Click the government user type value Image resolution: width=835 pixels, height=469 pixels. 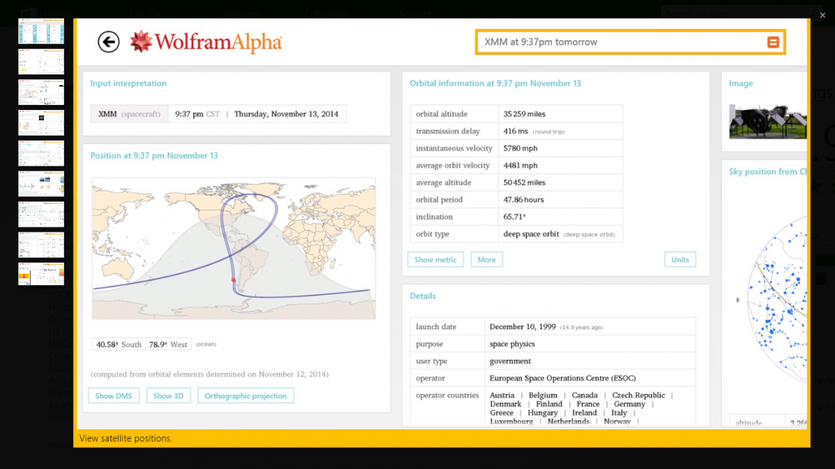click(510, 361)
